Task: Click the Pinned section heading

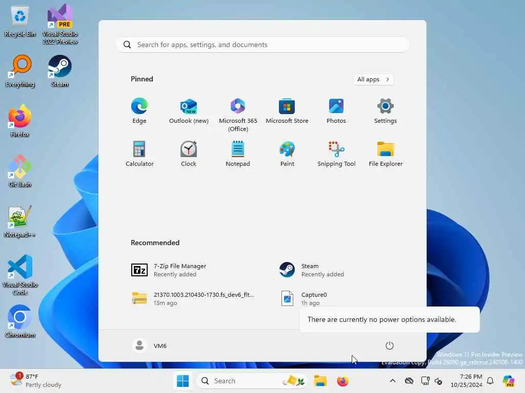Action: click(x=142, y=79)
